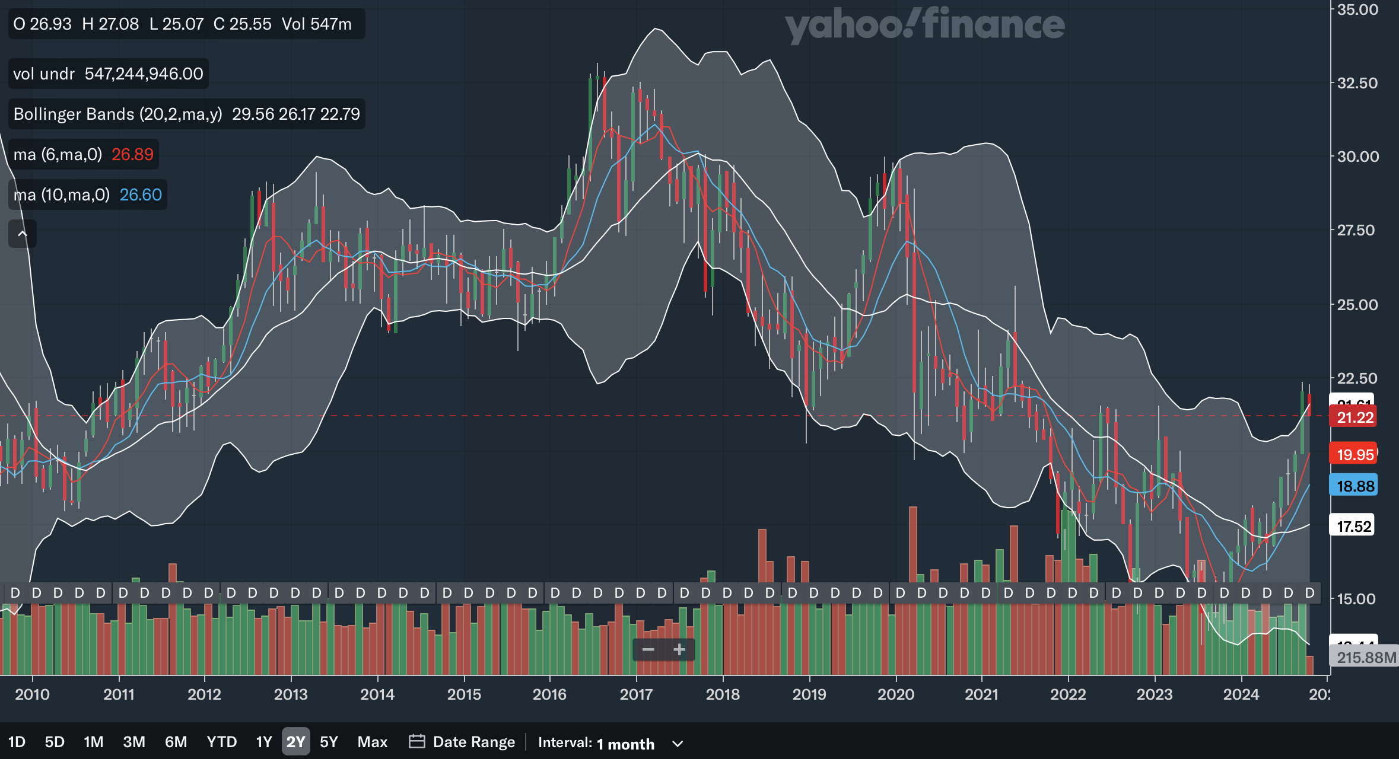Collapse the indicator legend with the chevron button
Image resolution: width=1399 pixels, height=759 pixels.
tap(23, 234)
